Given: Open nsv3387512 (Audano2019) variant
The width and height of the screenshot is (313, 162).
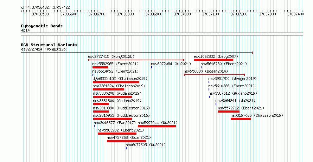Looking at the screenshot, I should [233, 93].
